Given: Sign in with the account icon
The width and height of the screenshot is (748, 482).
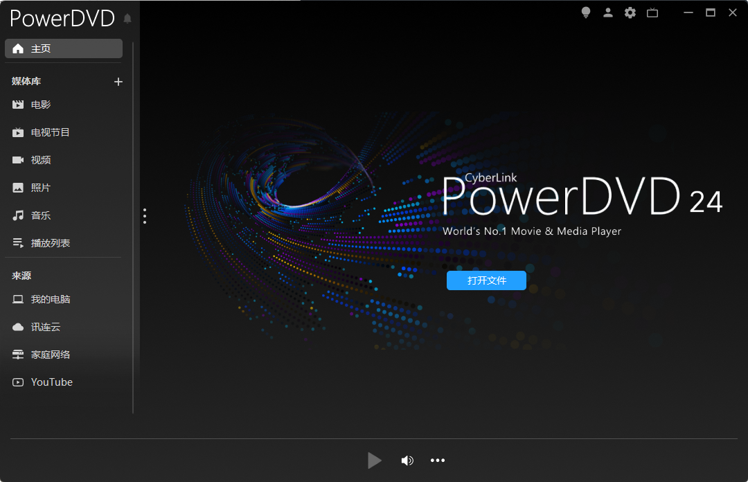Looking at the screenshot, I should pyautogui.click(x=607, y=12).
